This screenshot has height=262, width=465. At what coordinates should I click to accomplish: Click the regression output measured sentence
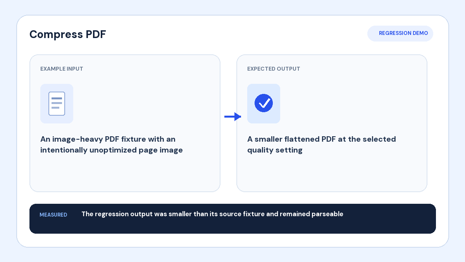212,214
